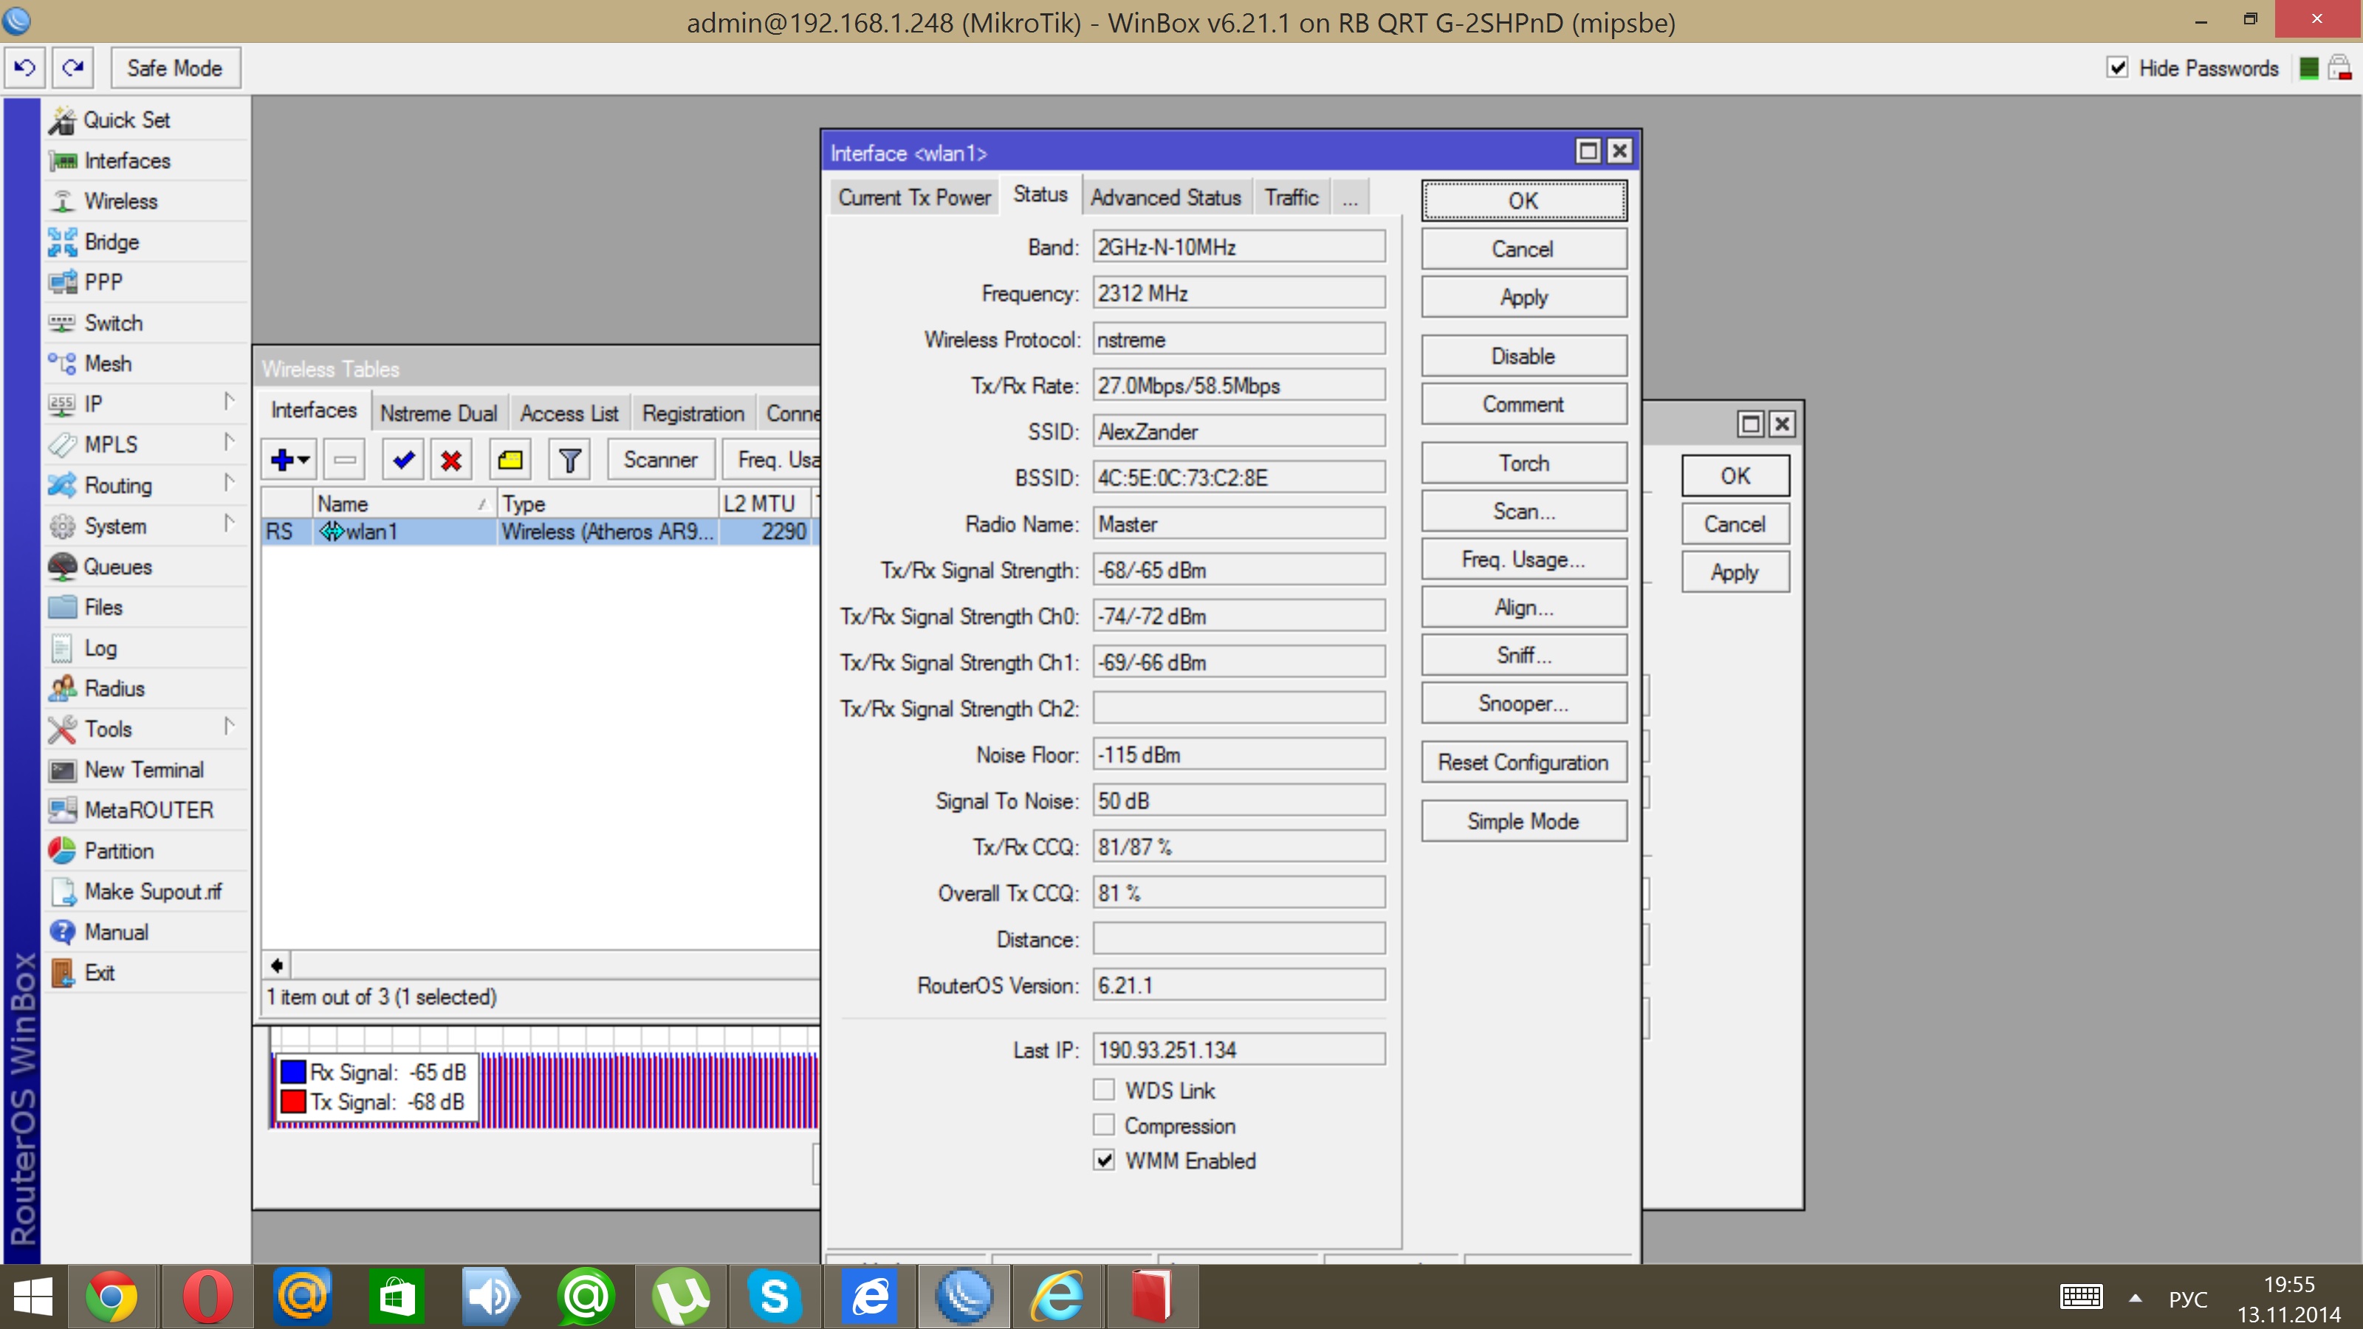
Task: Click the Torch button
Action: pos(1523,463)
